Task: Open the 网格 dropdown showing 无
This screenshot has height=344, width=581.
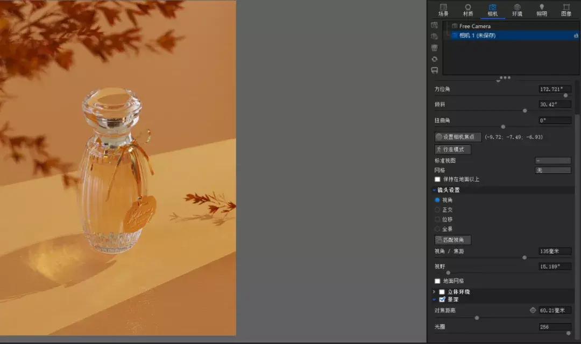Action: [x=553, y=170]
